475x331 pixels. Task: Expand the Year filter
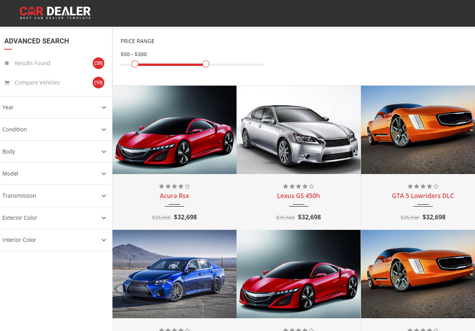(x=56, y=107)
